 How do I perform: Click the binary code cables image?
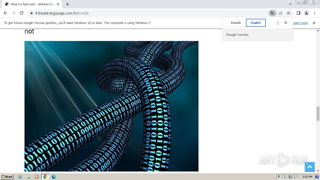111,106
